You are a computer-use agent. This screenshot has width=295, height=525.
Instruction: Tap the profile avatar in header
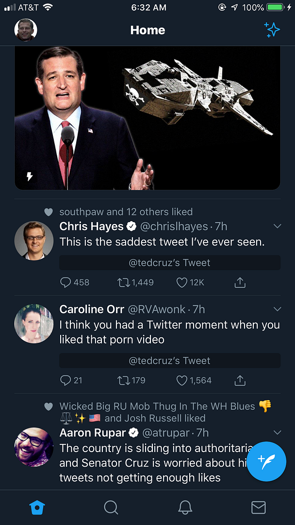pyautogui.click(x=26, y=30)
